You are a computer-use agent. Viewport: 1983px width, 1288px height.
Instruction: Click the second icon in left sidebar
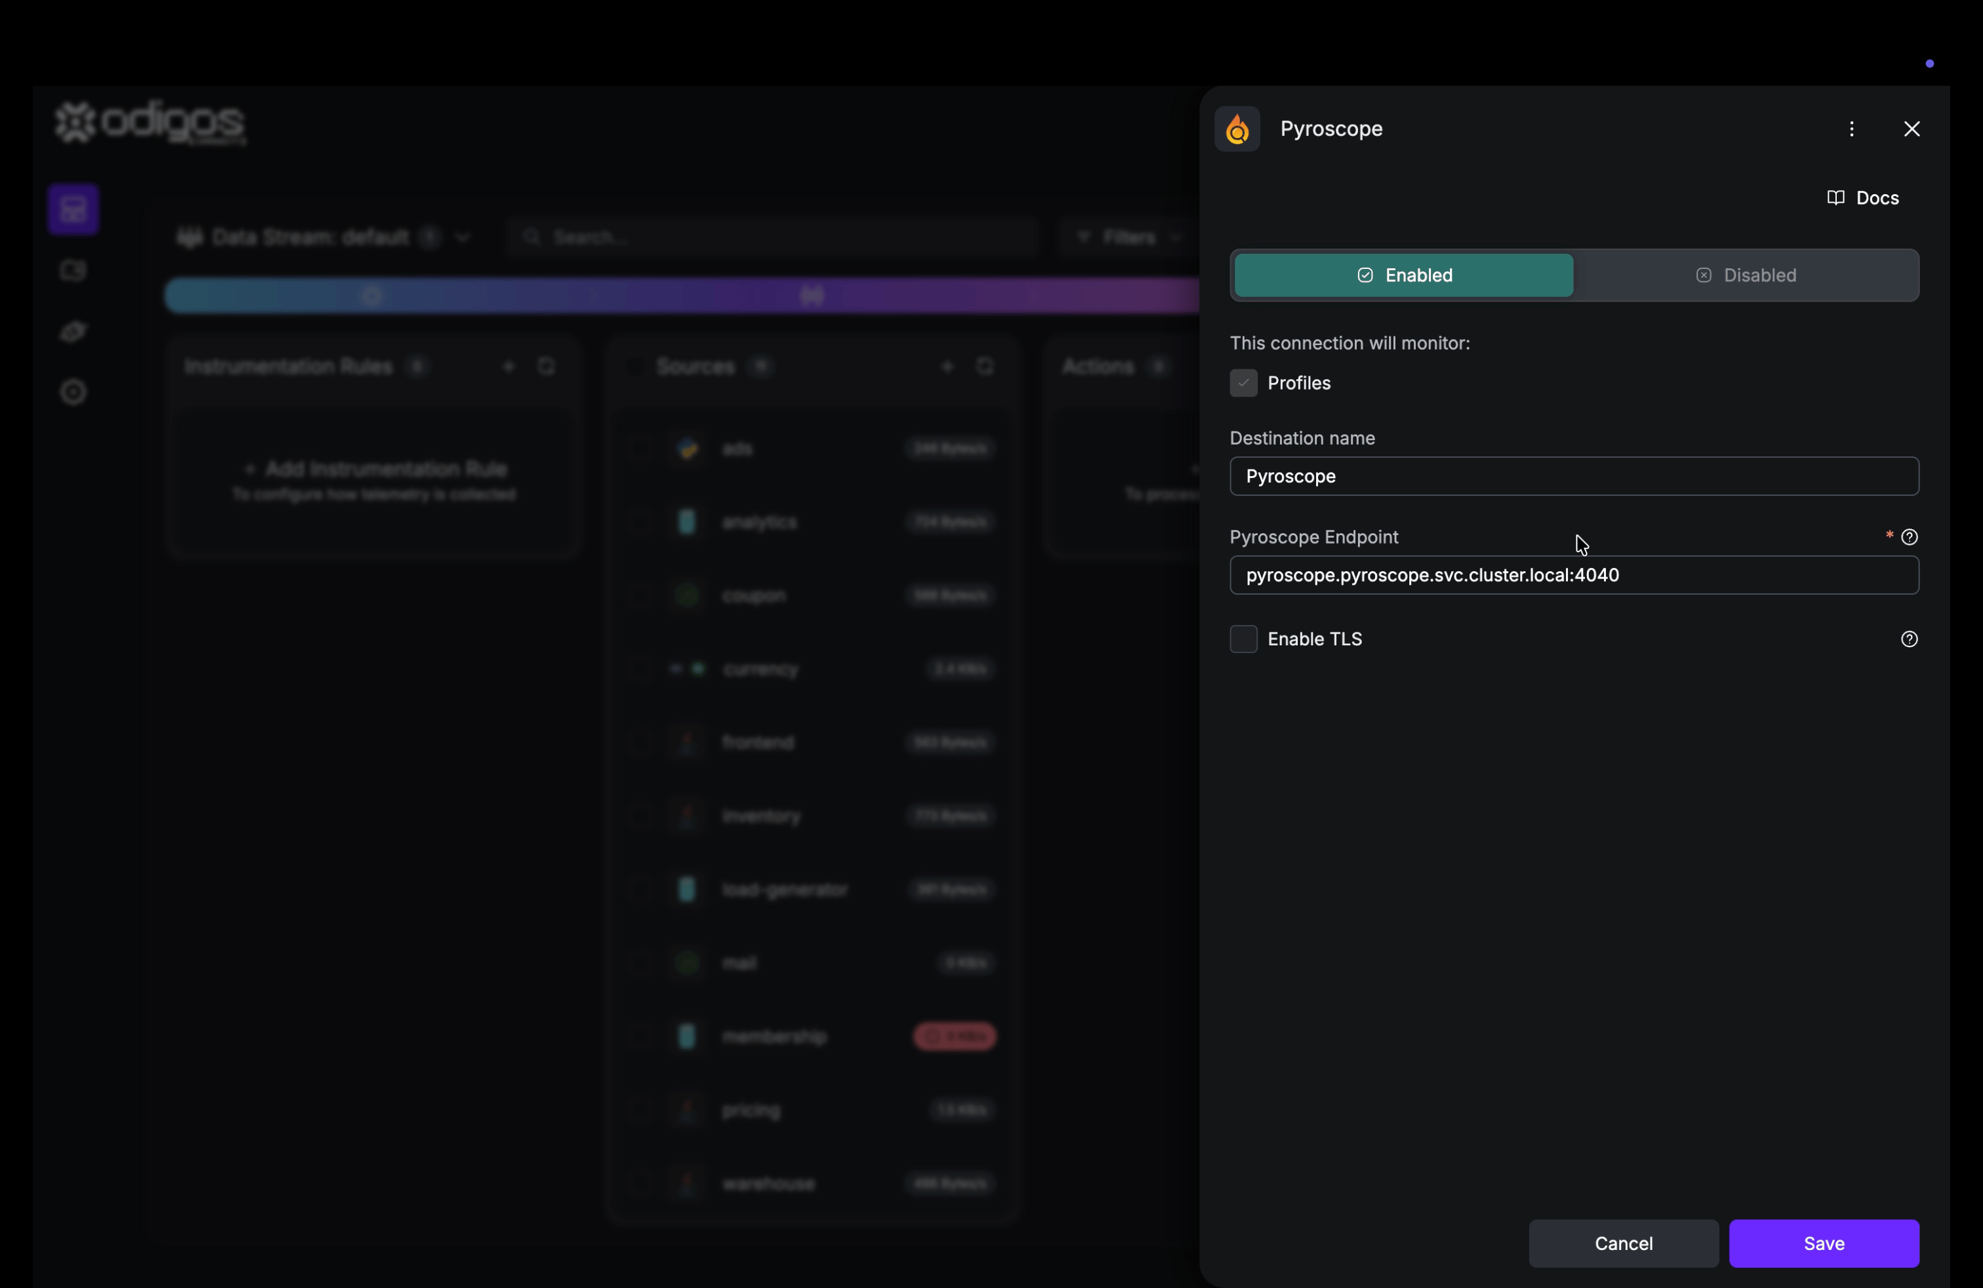coord(73,271)
